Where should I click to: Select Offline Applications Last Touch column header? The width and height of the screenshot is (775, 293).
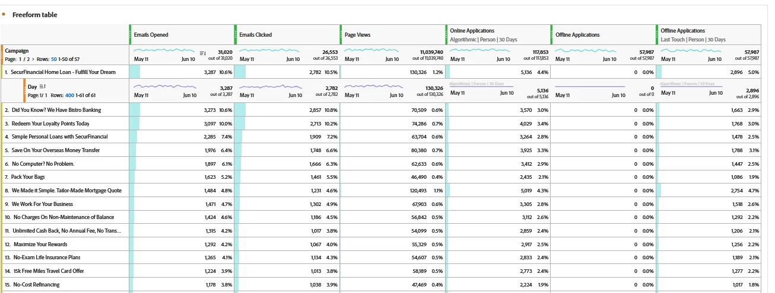[x=709, y=35]
